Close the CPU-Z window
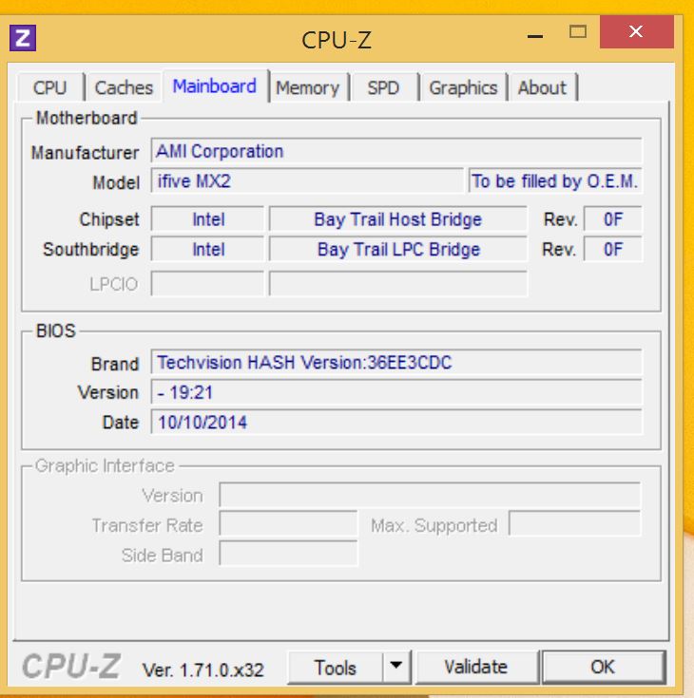 [x=637, y=32]
